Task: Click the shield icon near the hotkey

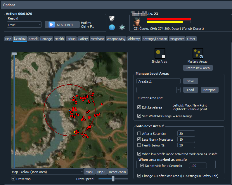Action: 112,19
